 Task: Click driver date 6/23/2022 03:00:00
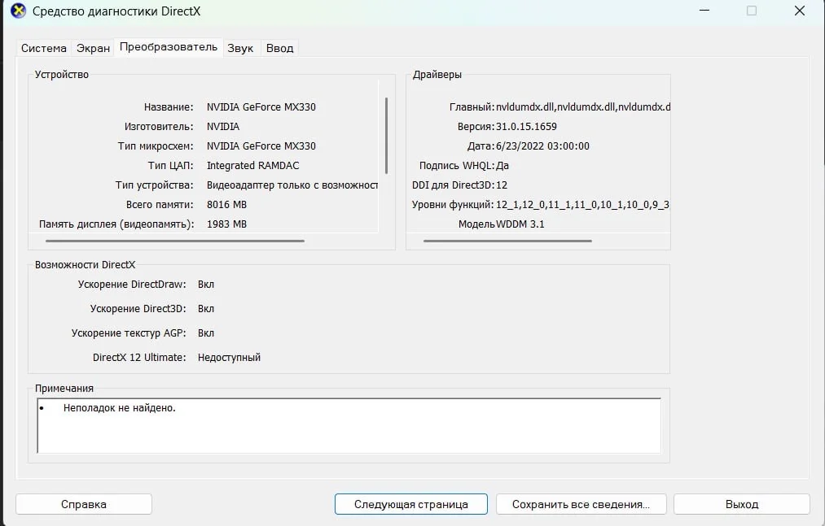[542, 146]
